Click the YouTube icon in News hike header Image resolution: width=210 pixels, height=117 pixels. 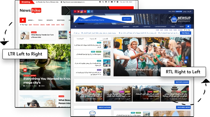pos(112,2)
